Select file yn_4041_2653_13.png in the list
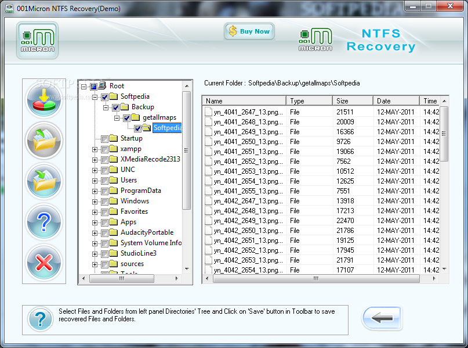This screenshot has width=468, height=348. click(x=248, y=171)
